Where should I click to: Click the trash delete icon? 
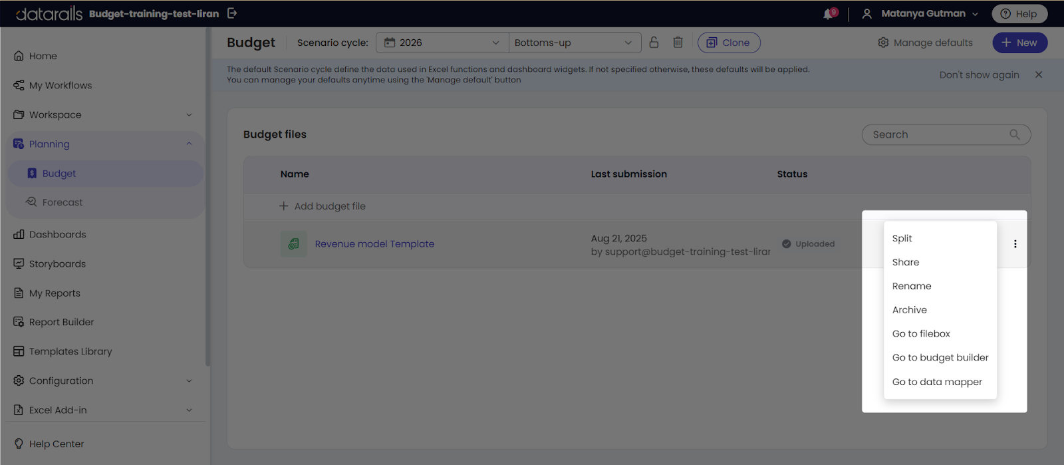[678, 42]
